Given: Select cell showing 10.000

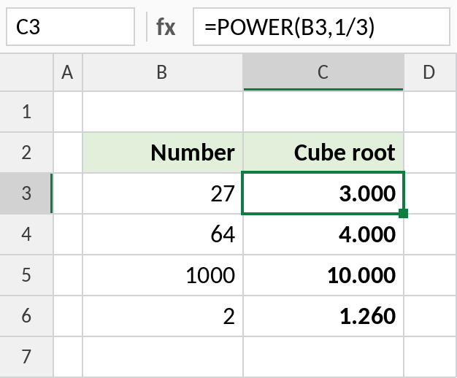Looking at the screenshot, I should tap(323, 275).
